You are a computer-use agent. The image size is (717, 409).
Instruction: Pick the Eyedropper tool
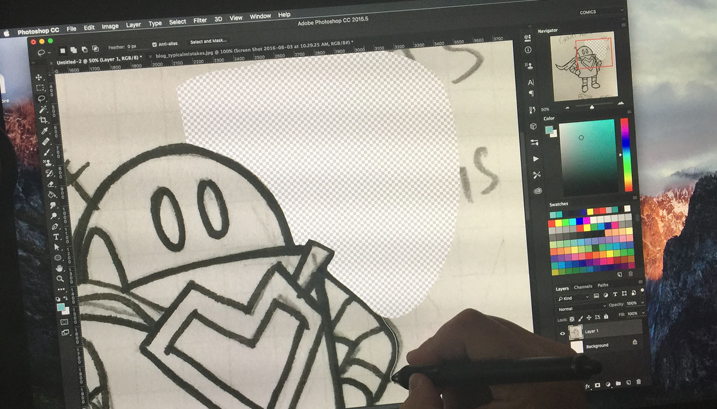point(45,131)
